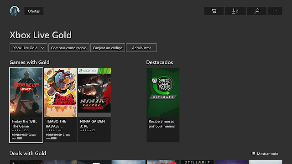Click Recibe 3 meses por 66% menos text
This screenshot has height=164, width=292.
coord(162,123)
